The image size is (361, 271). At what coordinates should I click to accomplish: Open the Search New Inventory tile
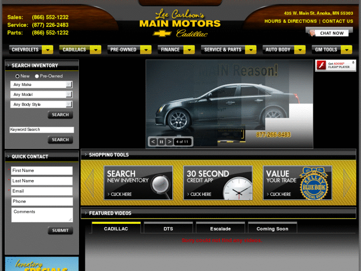[138, 182]
